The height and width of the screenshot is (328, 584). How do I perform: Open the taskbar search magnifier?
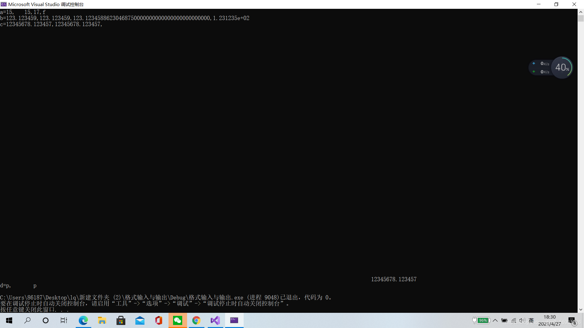(27, 320)
